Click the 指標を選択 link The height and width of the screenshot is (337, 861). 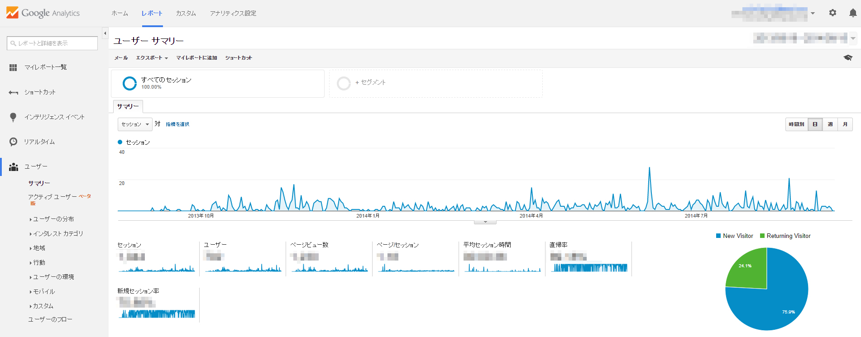pos(177,124)
